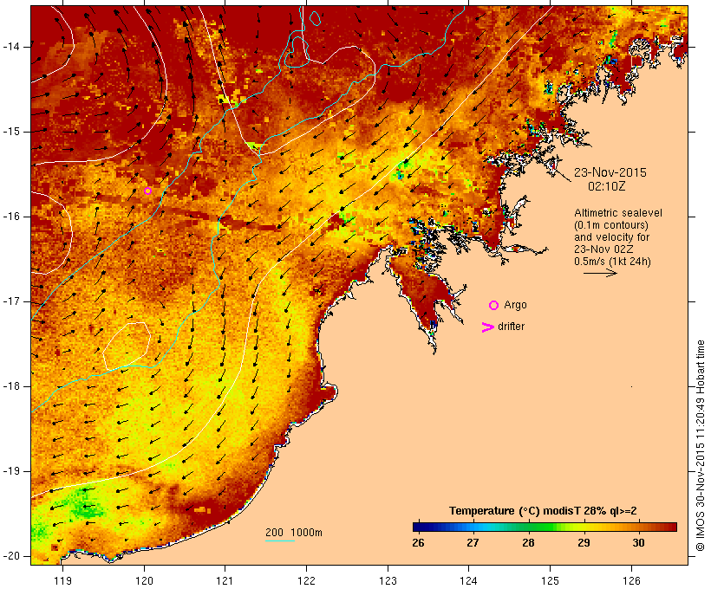The width and height of the screenshot is (711, 589).
Task: Click the 'drifter' legend label
Action: (x=511, y=327)
